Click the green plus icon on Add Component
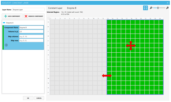 pos(6,16)
